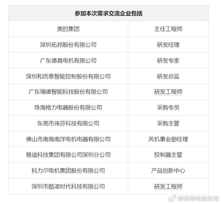
Task: Select the table header 参加本次需求交流企业包括
Action: tap(109, 14)
